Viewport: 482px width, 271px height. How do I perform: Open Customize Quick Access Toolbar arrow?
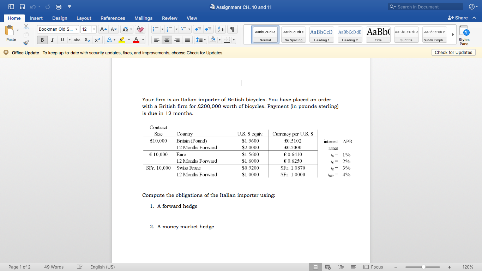(x=70, y=7)
